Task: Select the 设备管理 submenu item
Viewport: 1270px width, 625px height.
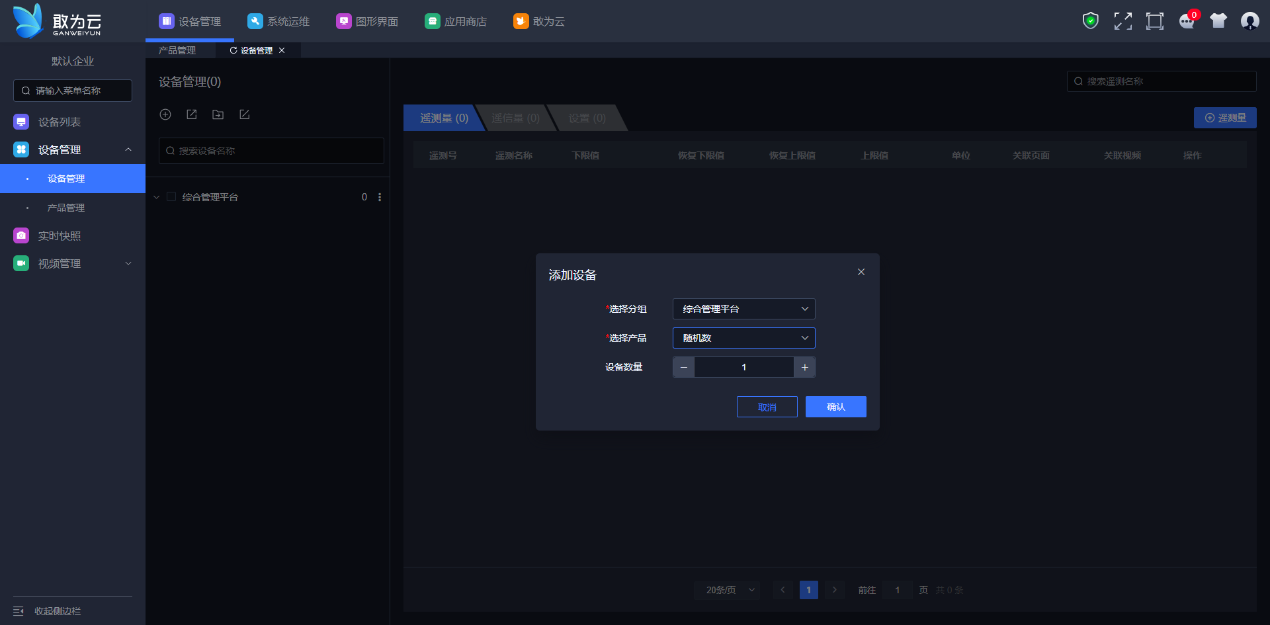Action: [73, 179]
